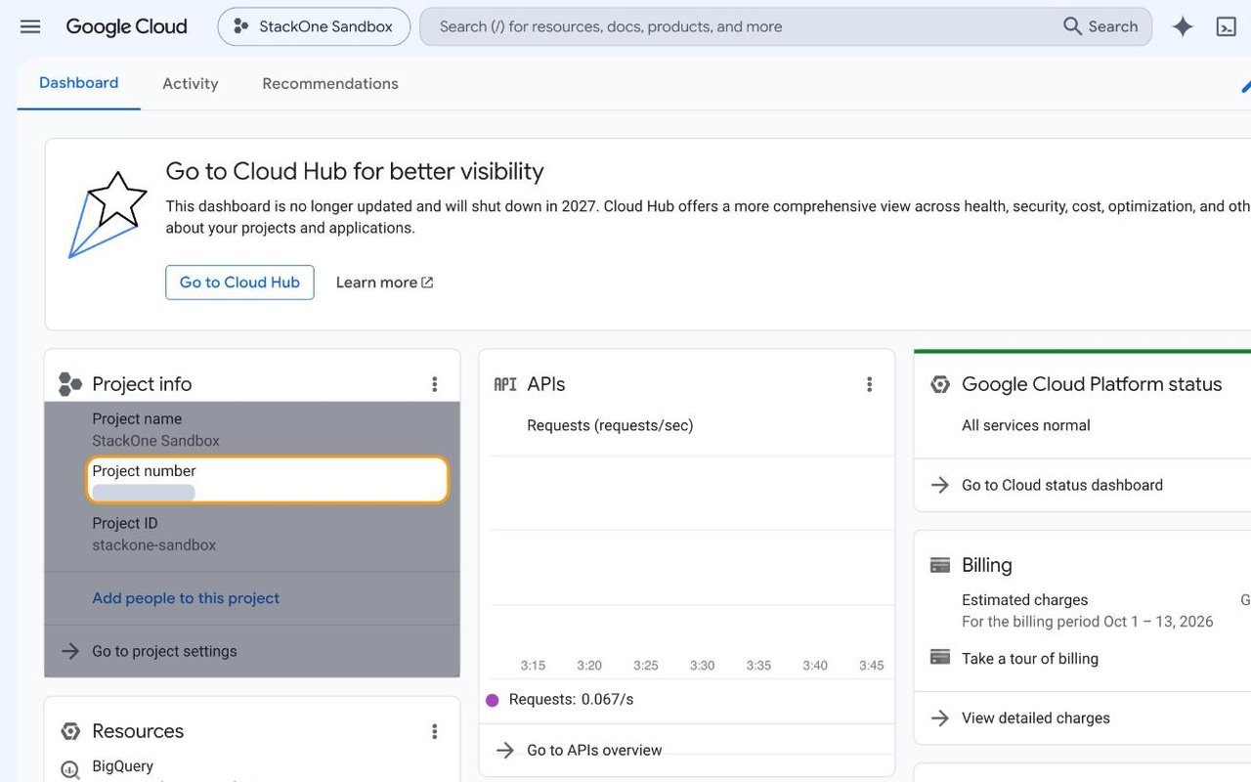Click the purple Requests legend dot

coord(493,700)
